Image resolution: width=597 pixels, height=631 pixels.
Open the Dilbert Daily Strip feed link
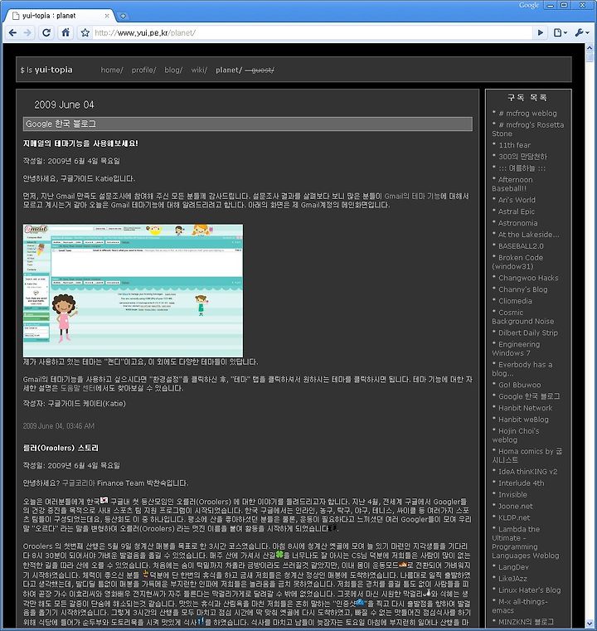click(528, 332)
